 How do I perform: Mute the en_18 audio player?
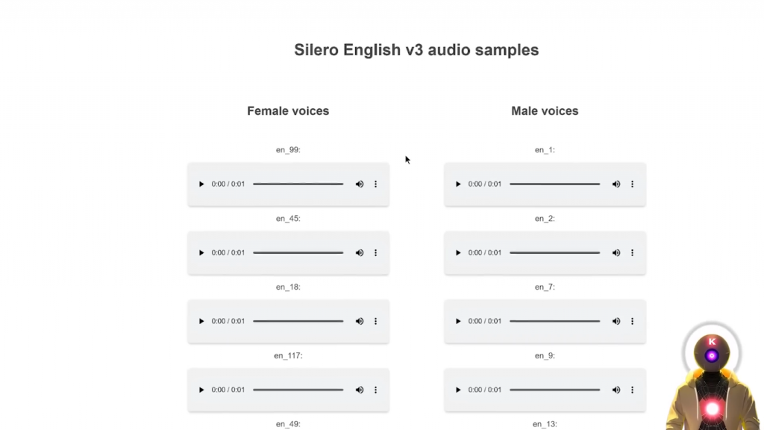[x=360, y=322]
